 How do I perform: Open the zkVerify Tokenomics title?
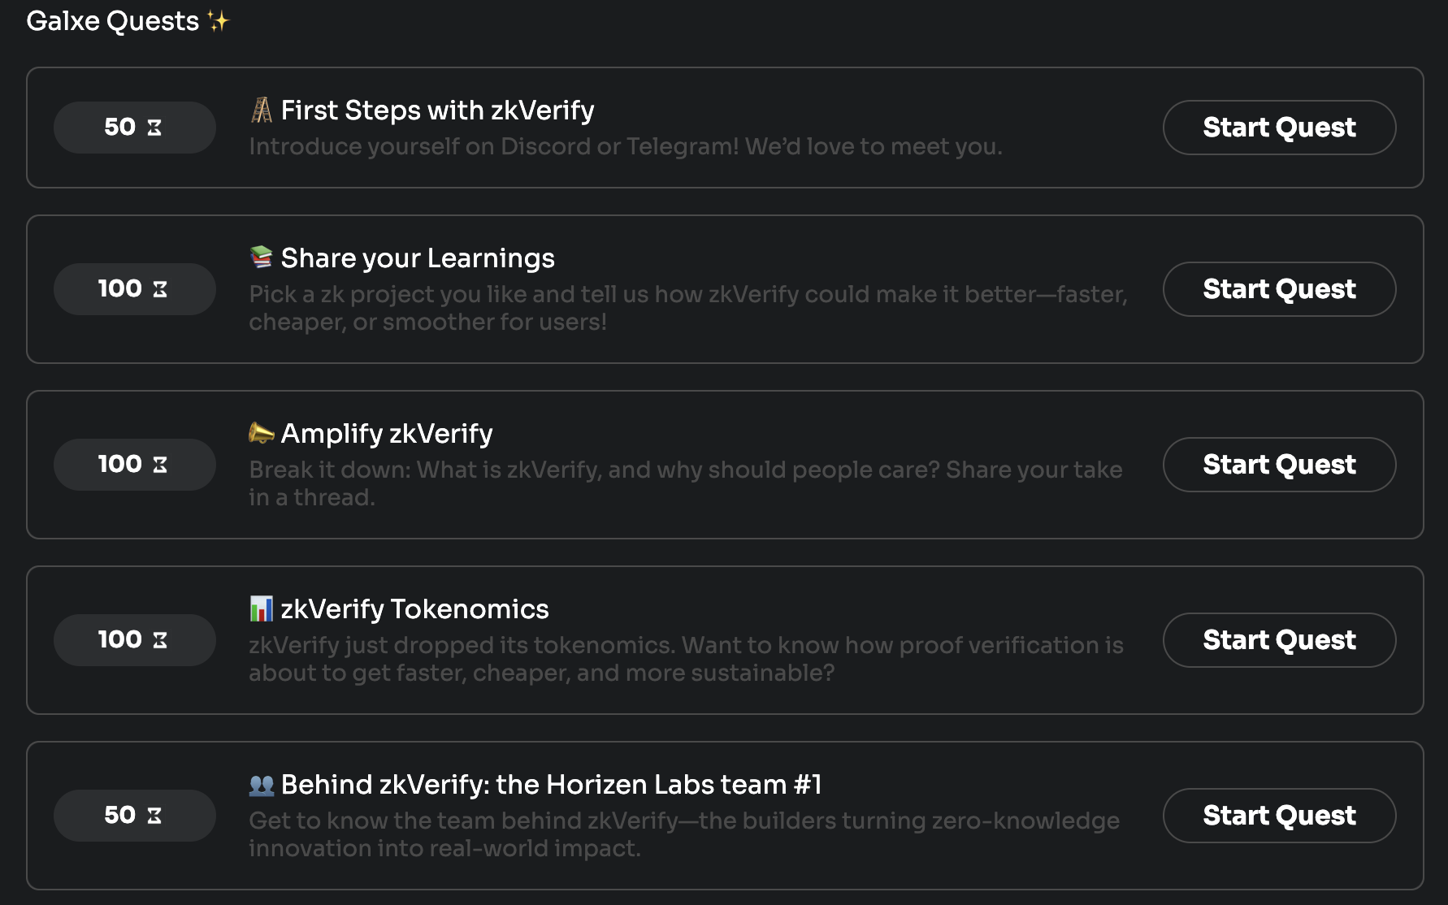[x=414, y=609]
